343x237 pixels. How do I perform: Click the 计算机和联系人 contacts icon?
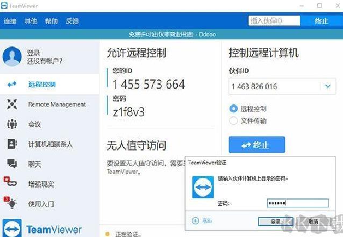tap(12, 144)
